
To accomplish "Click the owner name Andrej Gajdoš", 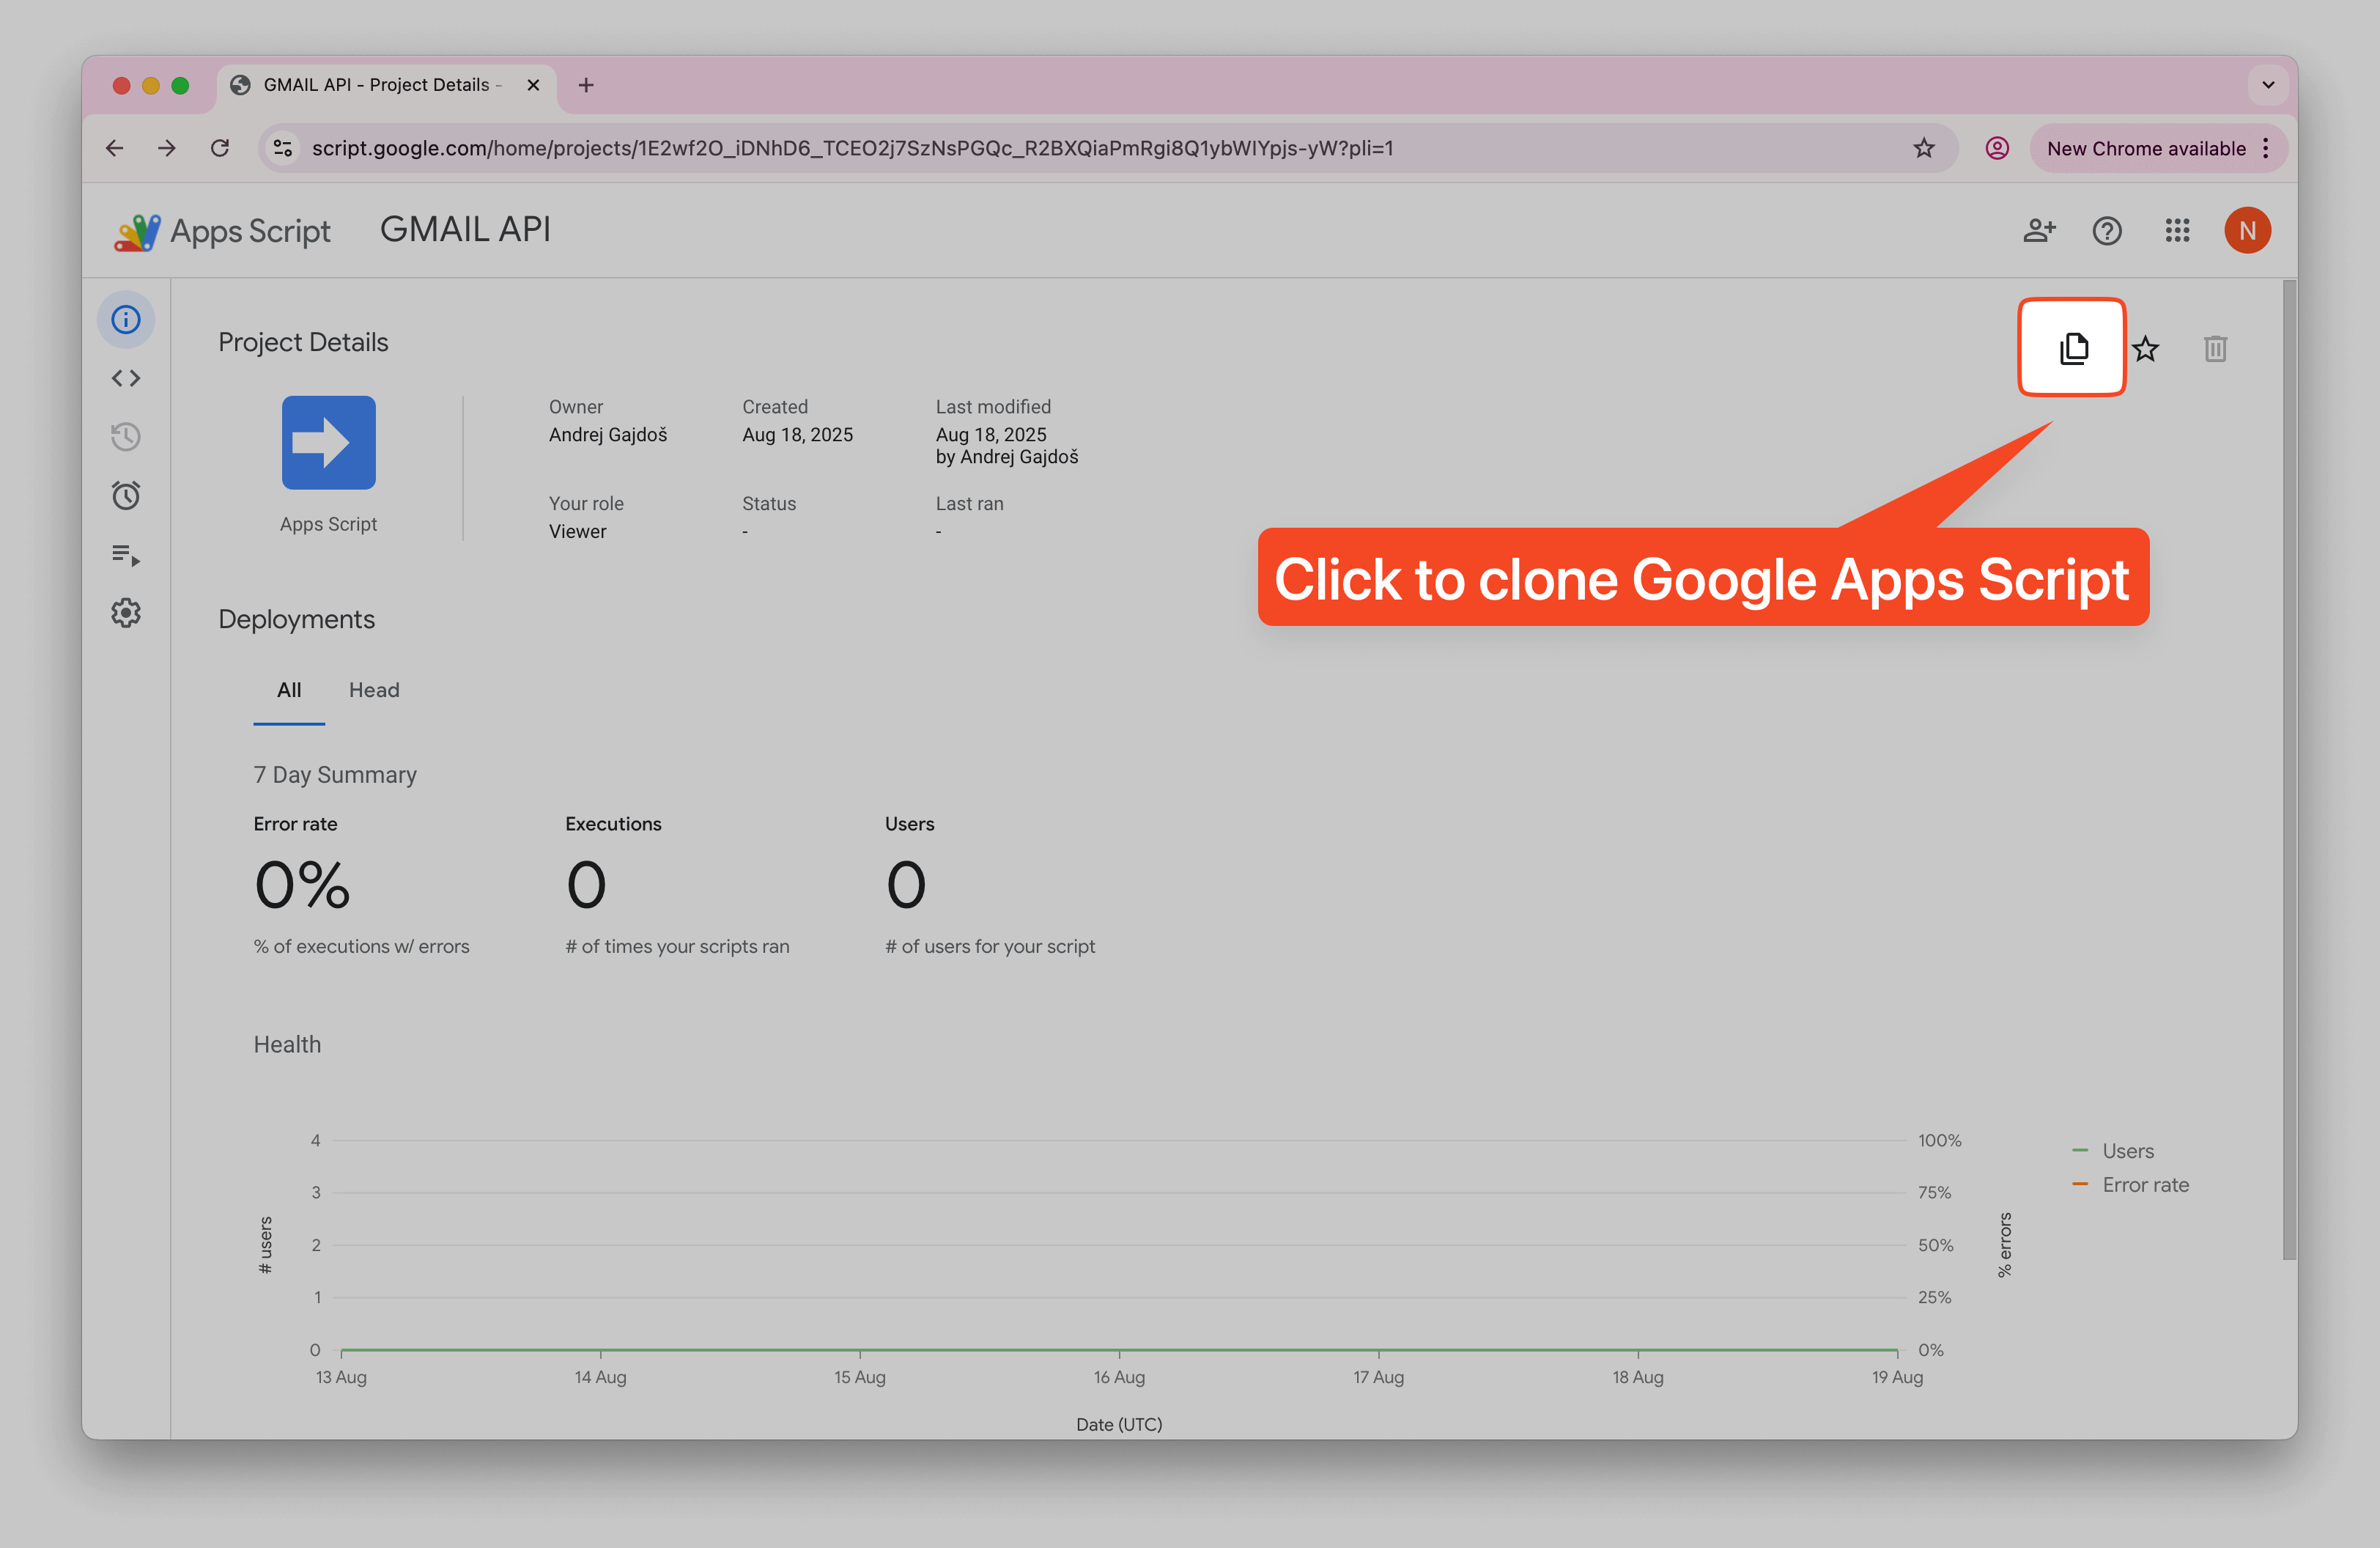I will pyautogui.click(x=608, y=435).
